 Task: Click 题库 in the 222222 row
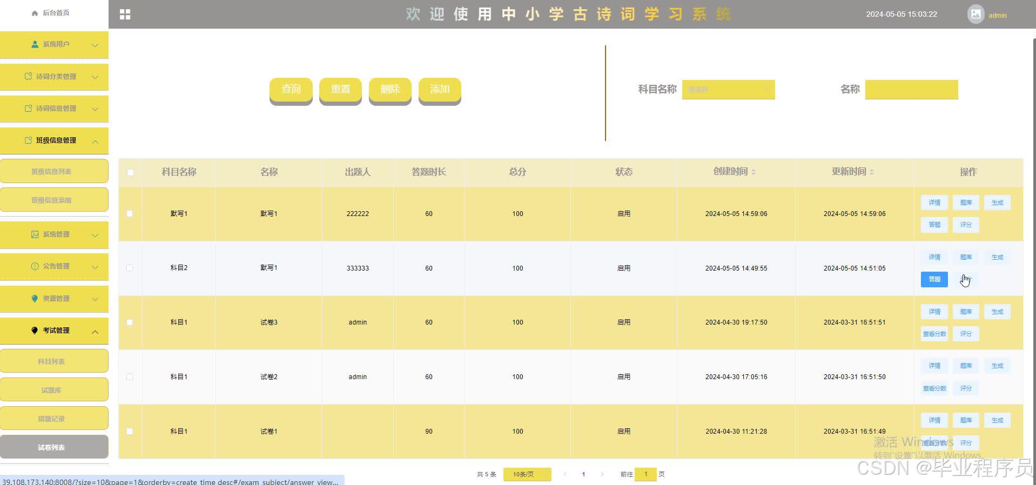(966, 203)
